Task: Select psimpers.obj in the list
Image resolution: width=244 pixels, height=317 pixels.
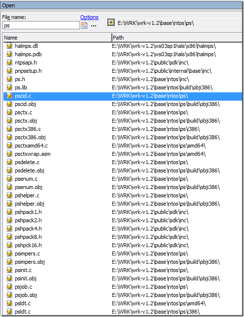Action: [122, 262]
